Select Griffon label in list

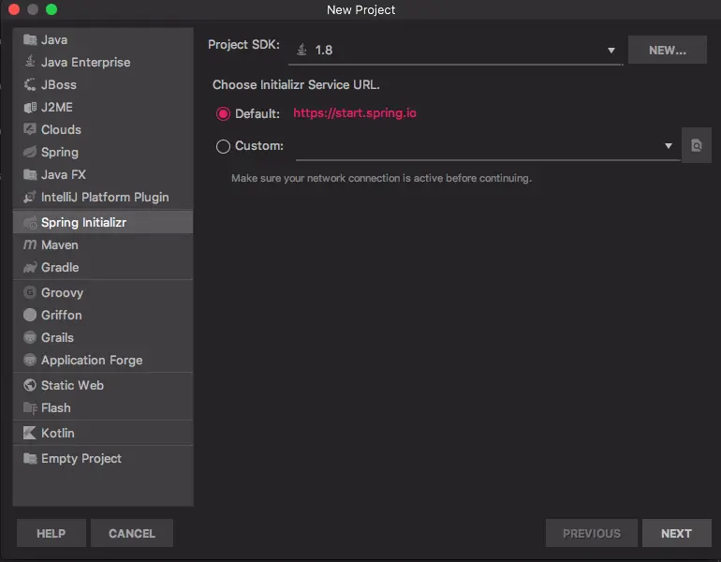pyautogui.click(x=62, y=315)
